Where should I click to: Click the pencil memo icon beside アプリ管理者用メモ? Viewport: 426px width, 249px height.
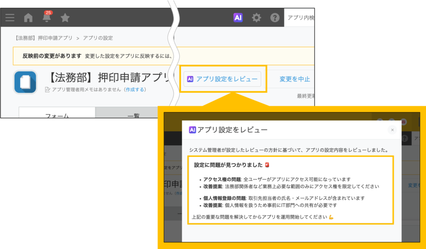coord(47,90)
